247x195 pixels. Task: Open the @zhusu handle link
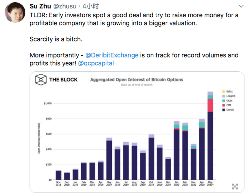pyautogui.click(x=65, y=6)
